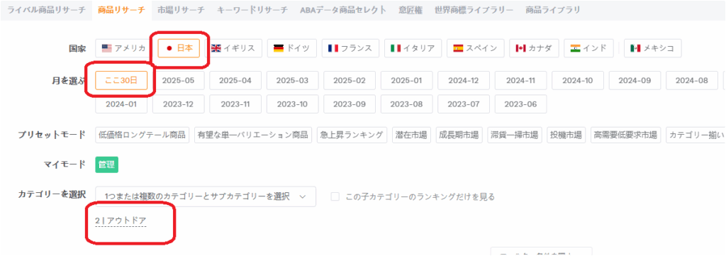Image resolution: width=726 pixels, height=256 pixels.
Task: Choose the ここ30日 period
Action: click(x=121, y=81)
